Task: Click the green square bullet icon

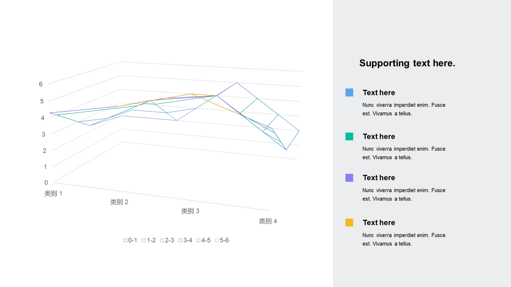Action: 349,136
